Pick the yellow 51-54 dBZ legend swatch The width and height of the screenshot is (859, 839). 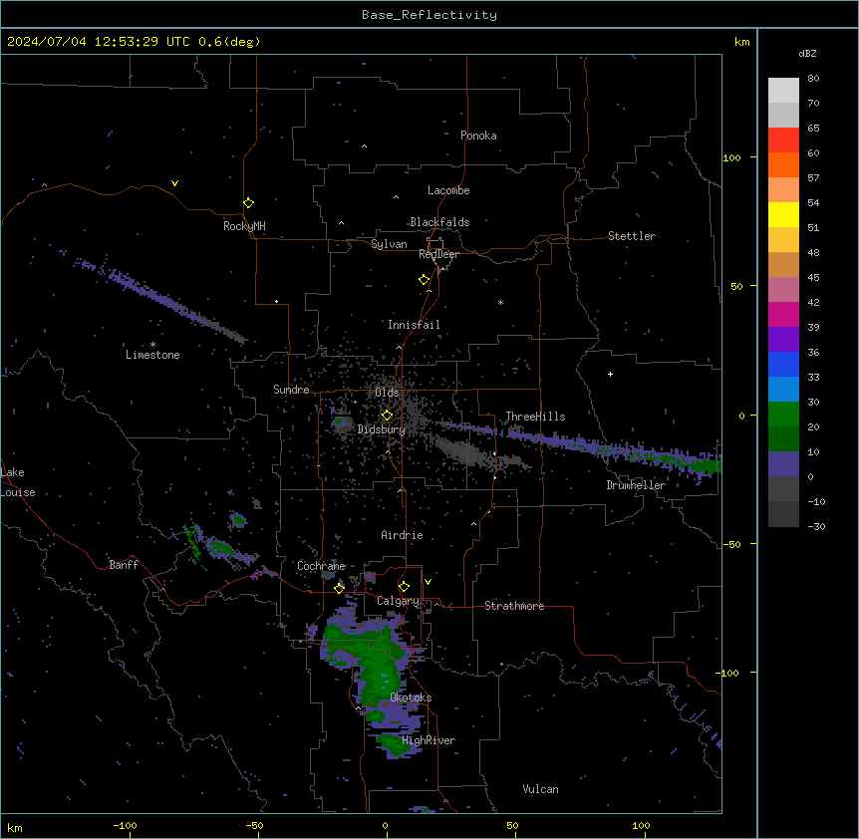(x=783, y=214)
